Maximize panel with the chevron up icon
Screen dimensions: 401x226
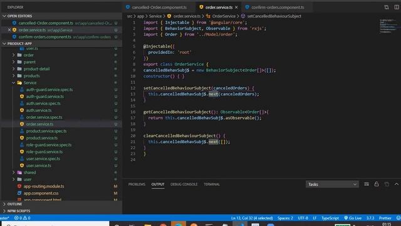[x=396, y=184]
